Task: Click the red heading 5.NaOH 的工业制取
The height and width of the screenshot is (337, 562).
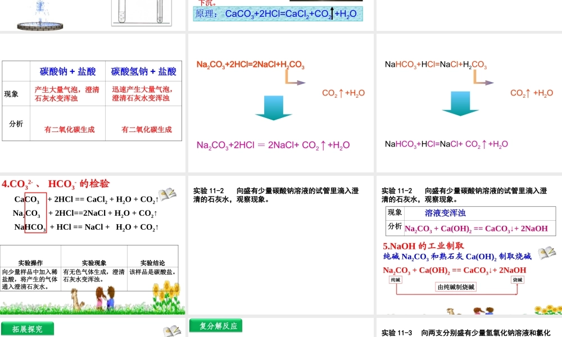Action: coord(423,246)
